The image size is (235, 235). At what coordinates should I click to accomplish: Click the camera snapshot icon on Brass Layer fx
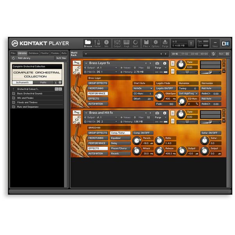point(157,63)
